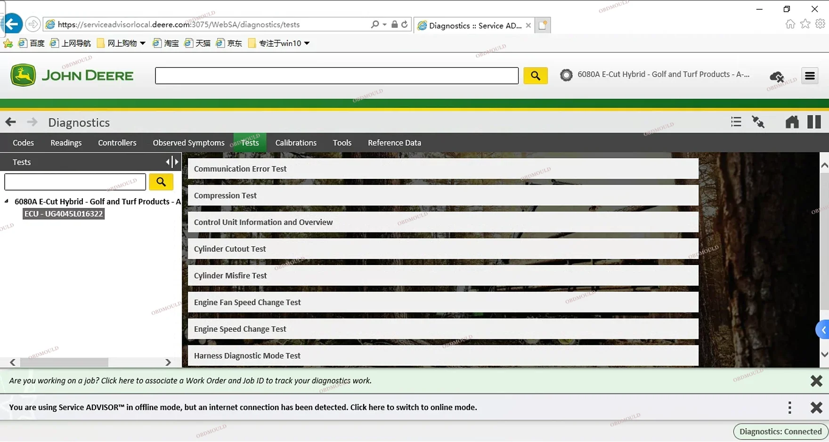Dismiss the work order notification
Viewport: 829px width, 442px height.
[816, 381]
